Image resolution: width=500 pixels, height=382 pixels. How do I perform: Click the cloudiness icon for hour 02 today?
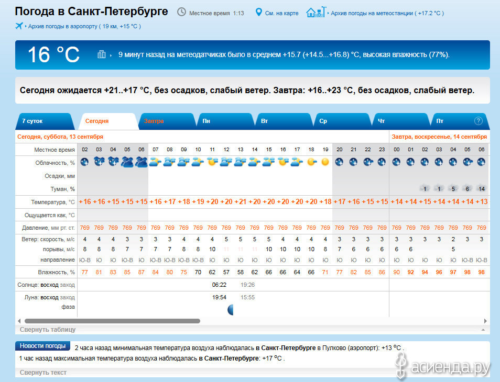pos(84,162)
